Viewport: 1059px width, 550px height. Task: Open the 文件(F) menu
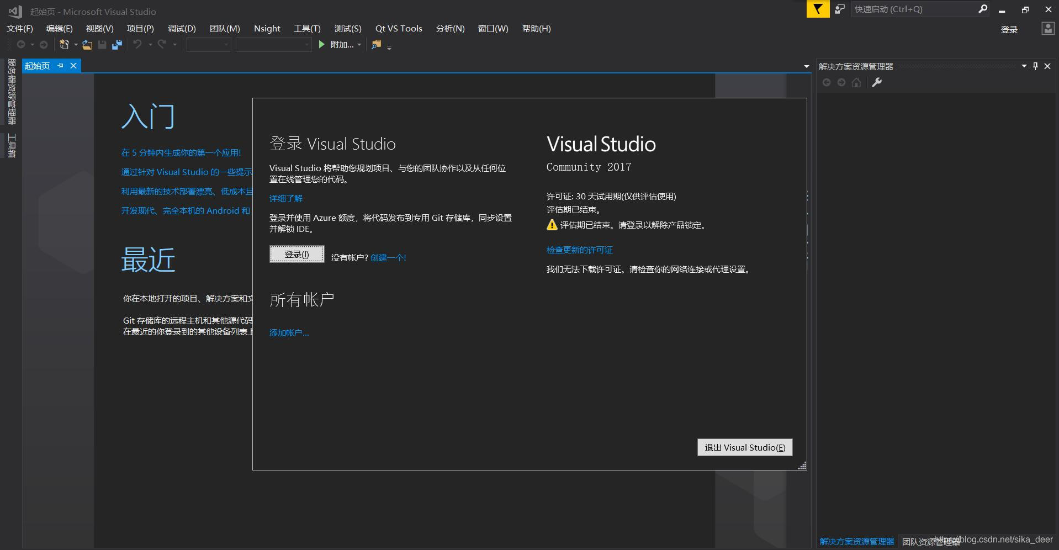20,28
